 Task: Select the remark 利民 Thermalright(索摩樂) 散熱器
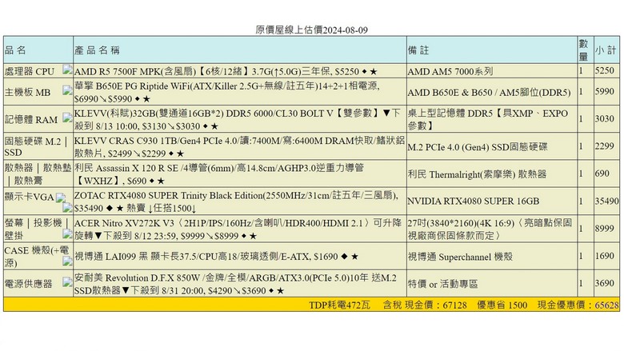pos(477,174)
